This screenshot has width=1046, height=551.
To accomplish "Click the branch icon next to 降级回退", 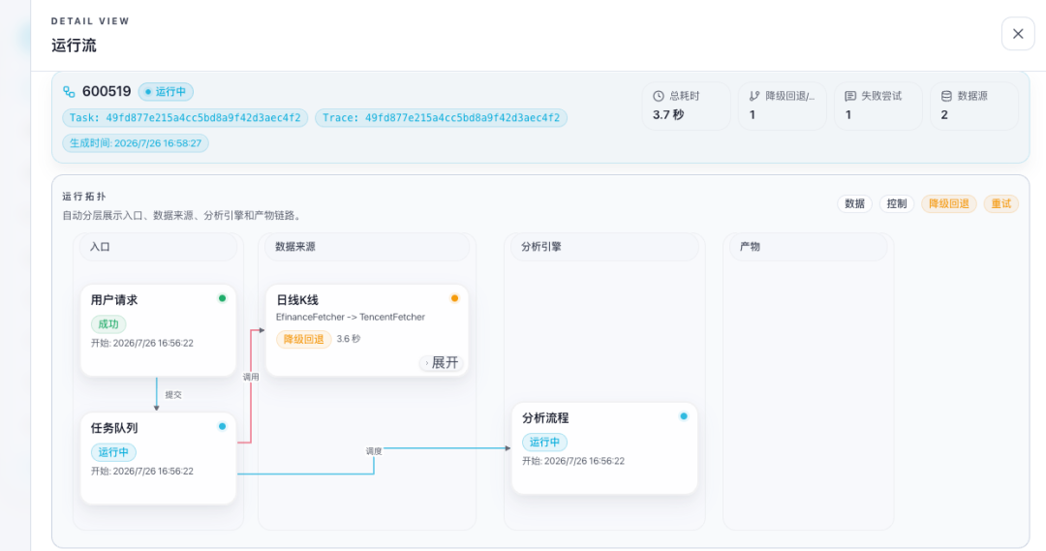I will 754,96.
